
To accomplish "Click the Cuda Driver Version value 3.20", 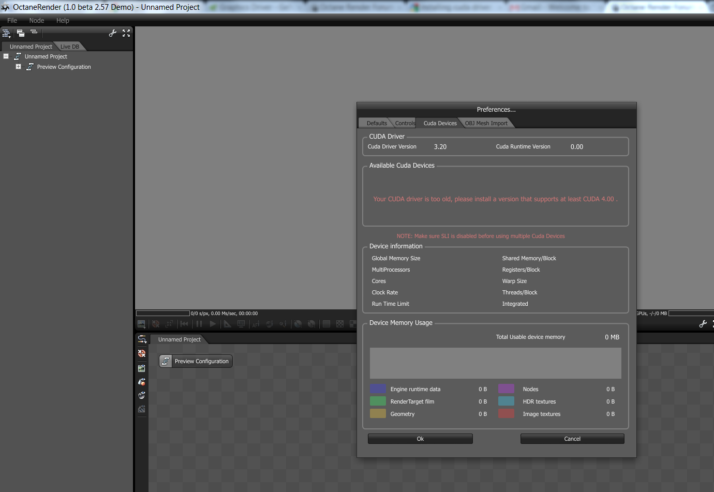I will coord(440,147).
